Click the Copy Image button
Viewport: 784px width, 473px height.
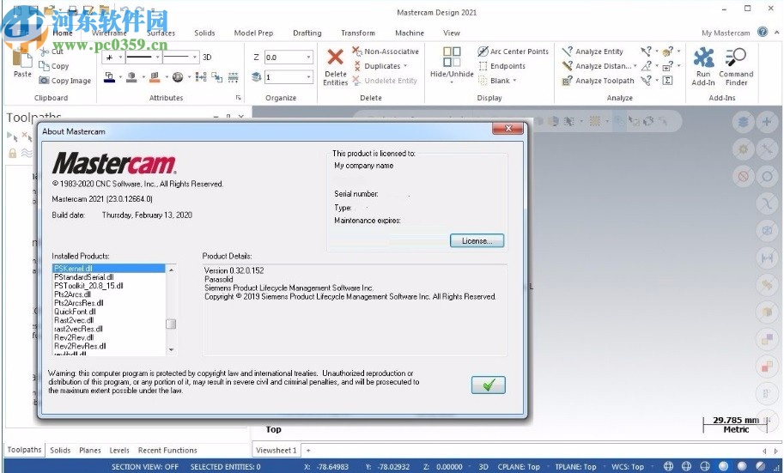[x=65, y=81]
